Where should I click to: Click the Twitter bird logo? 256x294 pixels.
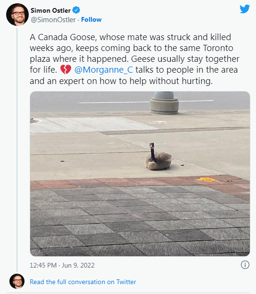245,9
